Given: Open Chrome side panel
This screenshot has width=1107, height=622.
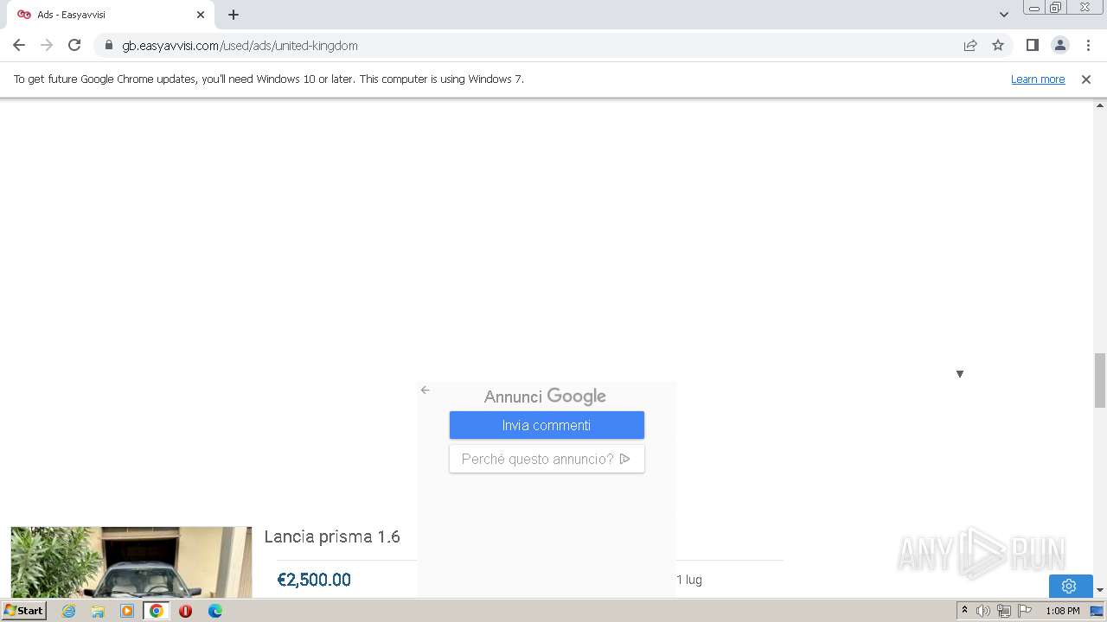Looking at the screenshot, I should coord(1032,45).
